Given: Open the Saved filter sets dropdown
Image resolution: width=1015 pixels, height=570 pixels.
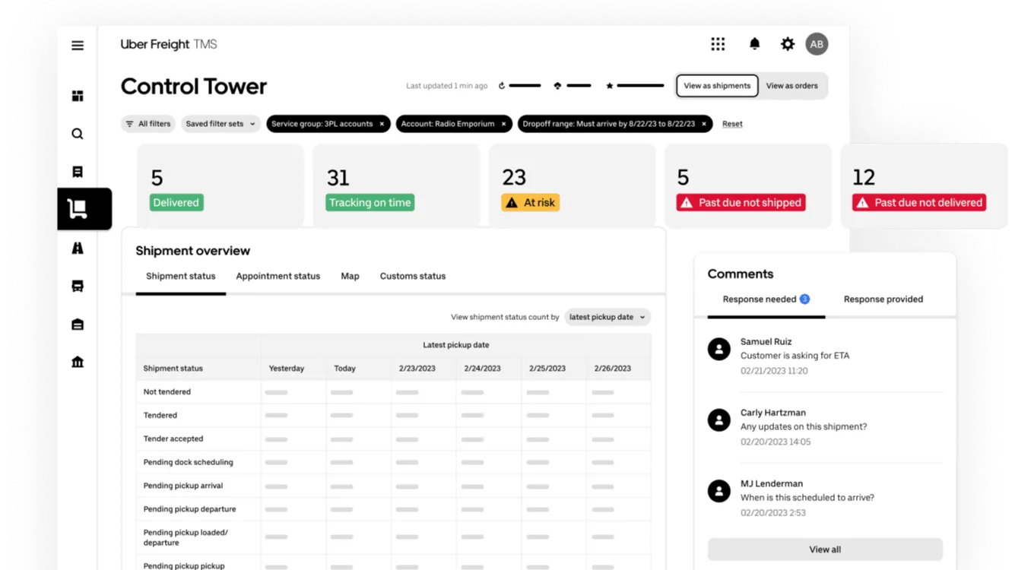Looking at the screenshot, I should [x=220, y=123].
